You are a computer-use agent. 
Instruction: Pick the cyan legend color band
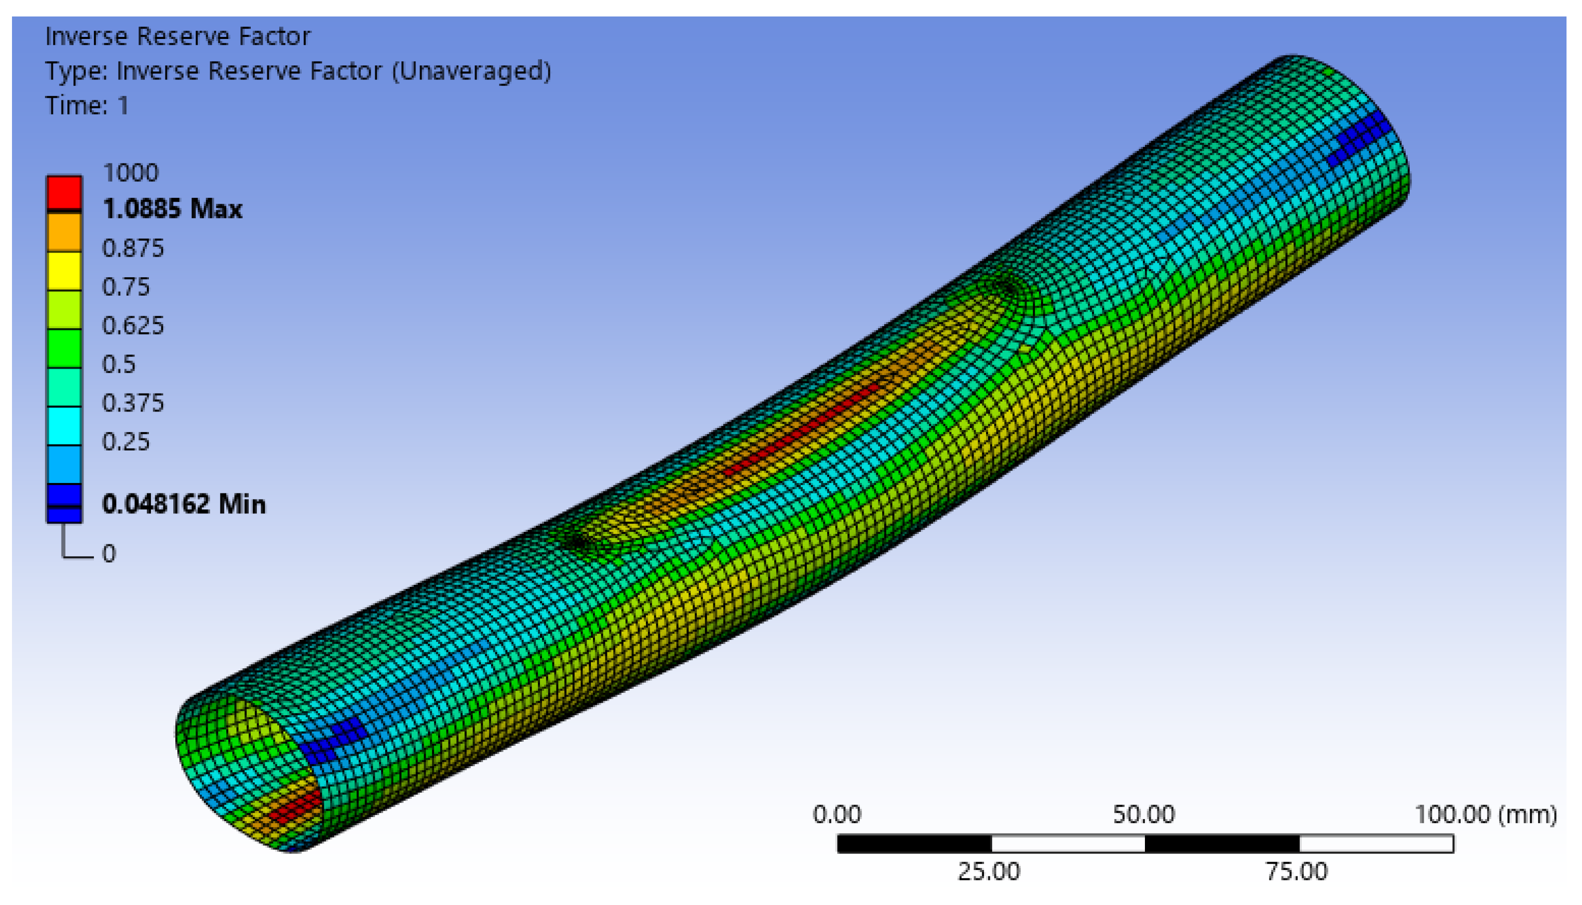click(x=64, y=426)
